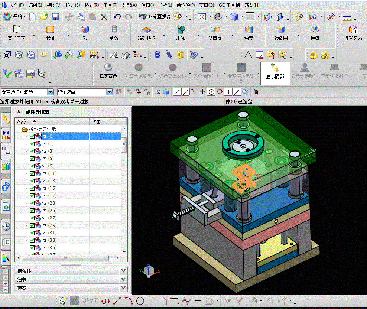This screenshot has height=309, width=367.
Task: Open the history clock sidebar tab
Action: pyautogui.click(x=6, y=227)
